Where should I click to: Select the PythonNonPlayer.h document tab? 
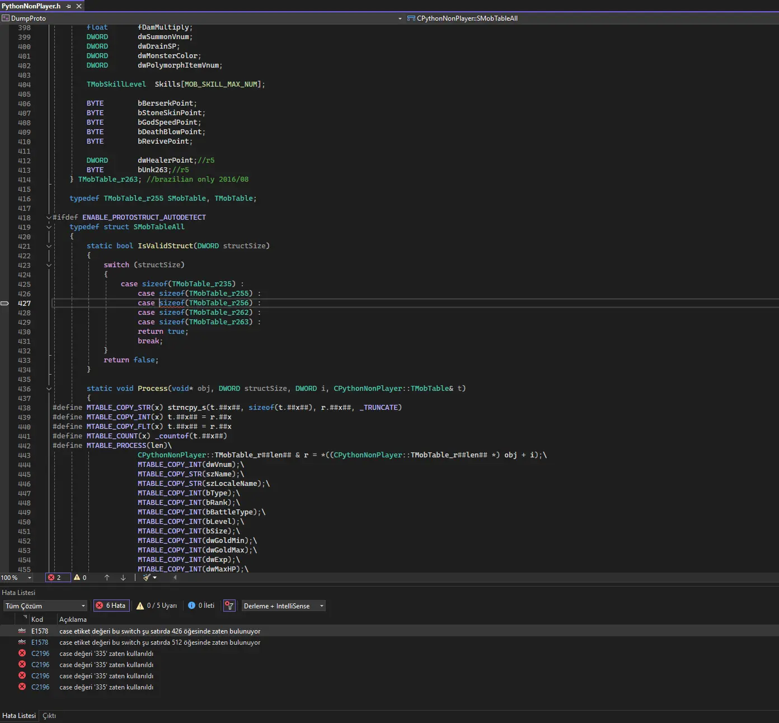click(x=31, y=6)
